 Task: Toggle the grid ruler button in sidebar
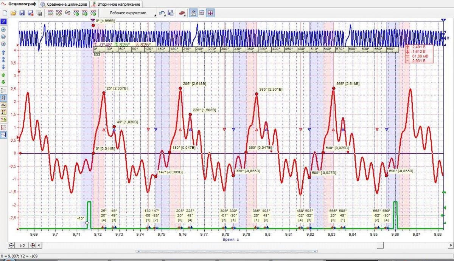pos(4,91)
